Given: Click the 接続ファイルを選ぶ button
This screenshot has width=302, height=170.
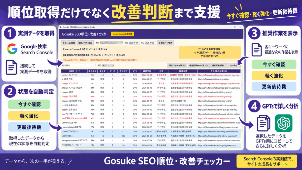Looking at the screenshot, I should (85, 43).
